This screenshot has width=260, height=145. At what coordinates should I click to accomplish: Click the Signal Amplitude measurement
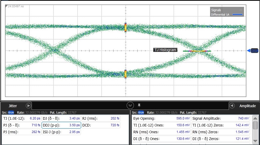pyautogui.click(x=221, y=118)
